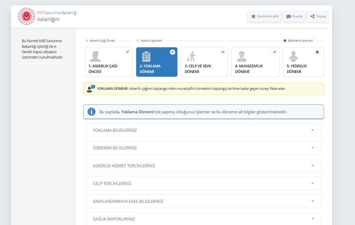355x225 pixels.
Task: Click the person silhouette in Askerlik Çağı Öncesi
Action: click(95, 56)
